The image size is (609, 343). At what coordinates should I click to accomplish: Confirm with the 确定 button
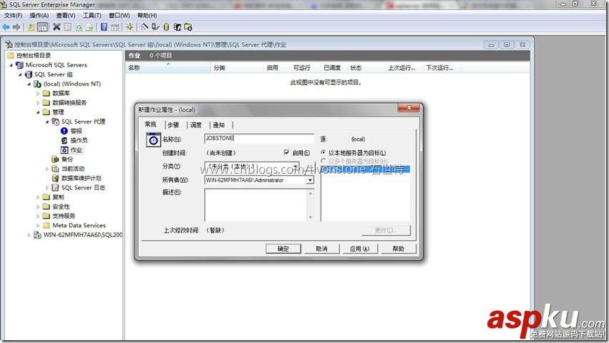coord(283,249)
